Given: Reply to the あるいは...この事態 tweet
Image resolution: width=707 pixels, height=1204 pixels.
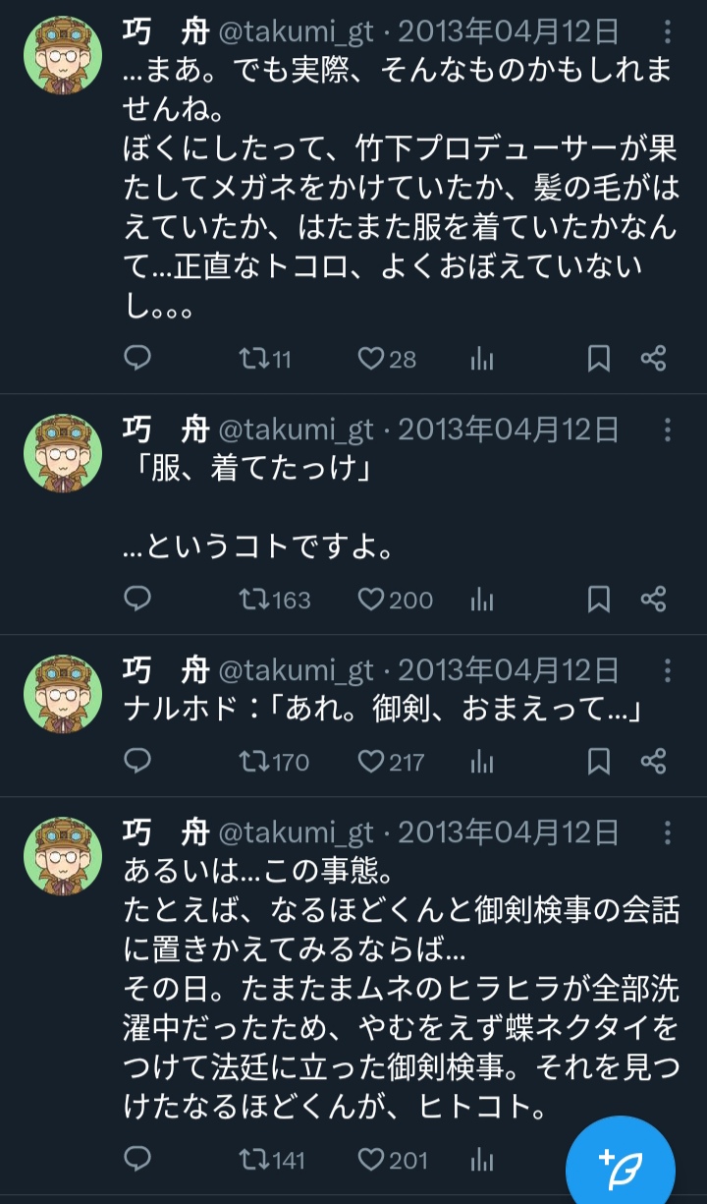Looking at the screenshot, I should point(137,1160).
